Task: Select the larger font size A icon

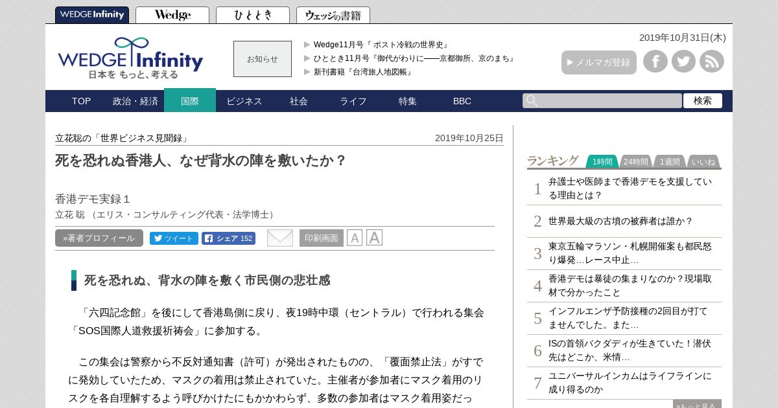Action: click(374, 238)
